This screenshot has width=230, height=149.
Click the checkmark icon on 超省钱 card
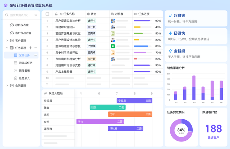pyautogui.click(x=170, y=16)
